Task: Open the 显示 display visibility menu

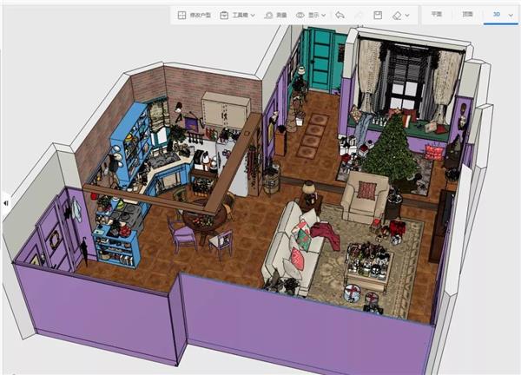Action: tap(311, 15)
